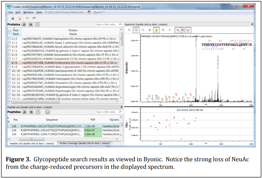Click the scroll-up arrow of the Proteins table
This screenshot has height=178, width=262.
(121, 29)
